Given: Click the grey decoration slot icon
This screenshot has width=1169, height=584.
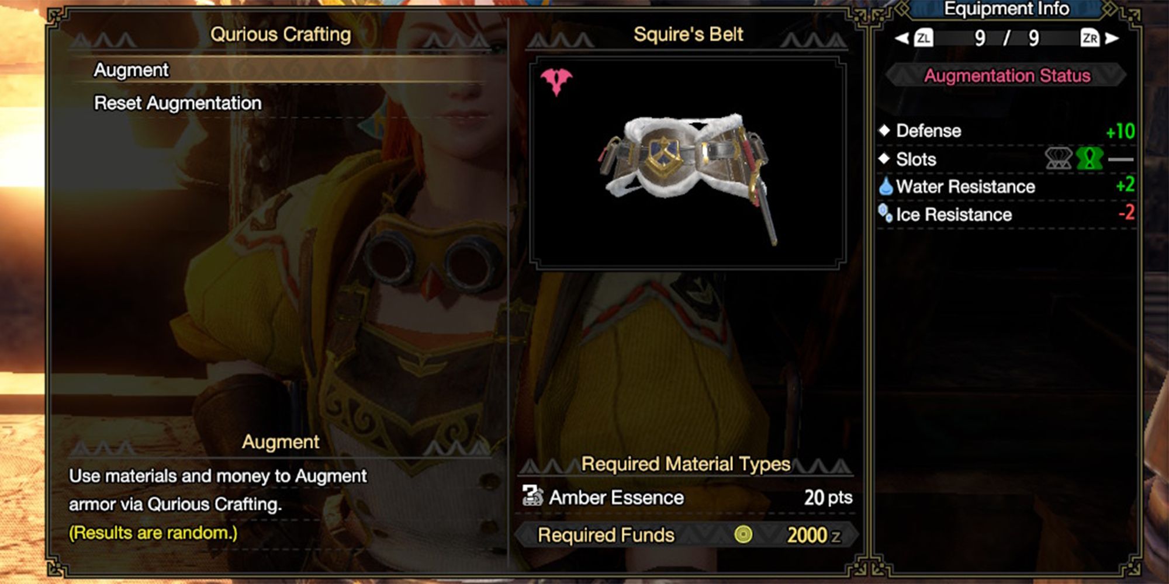Looking at the screenshot, I should tap(1059, 158).
